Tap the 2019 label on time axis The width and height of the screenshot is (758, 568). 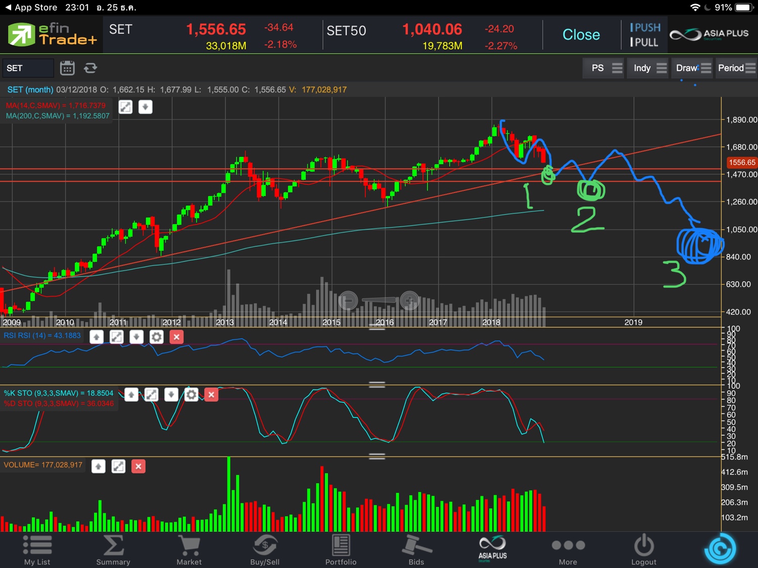click(633, 322)
